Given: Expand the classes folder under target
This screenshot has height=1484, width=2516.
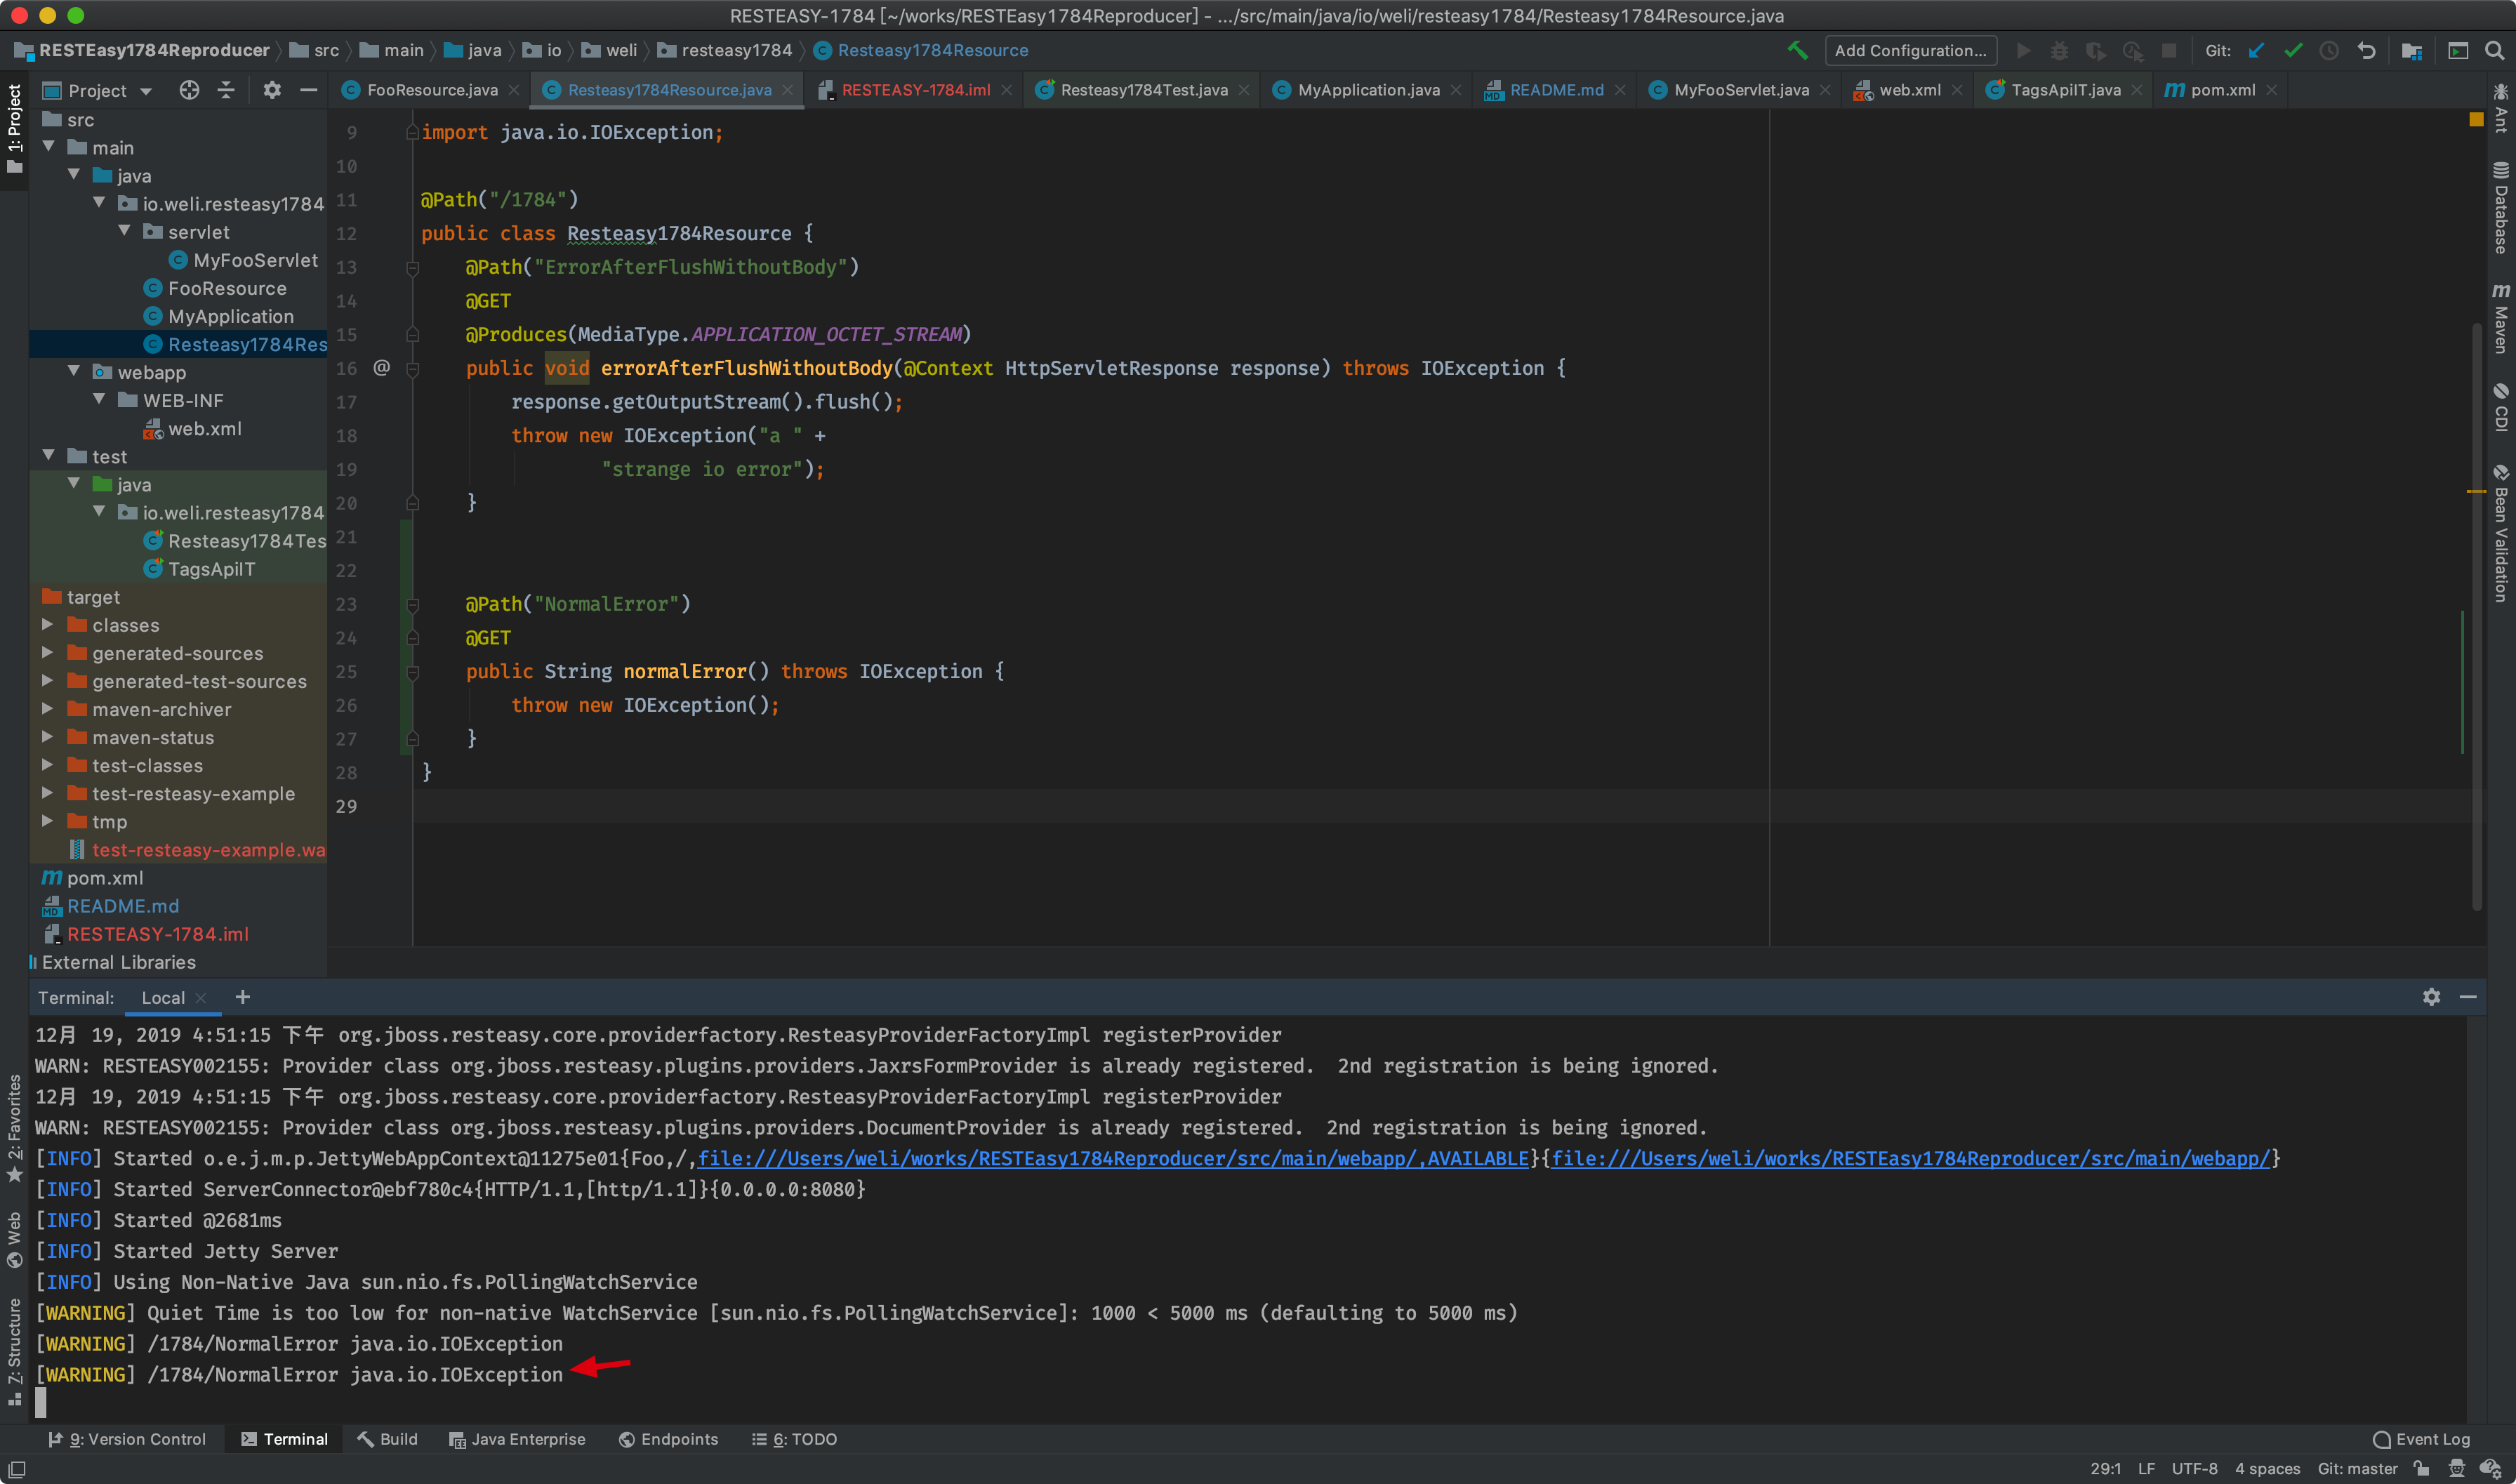Looking at the screenshot, I should [47, 625].
